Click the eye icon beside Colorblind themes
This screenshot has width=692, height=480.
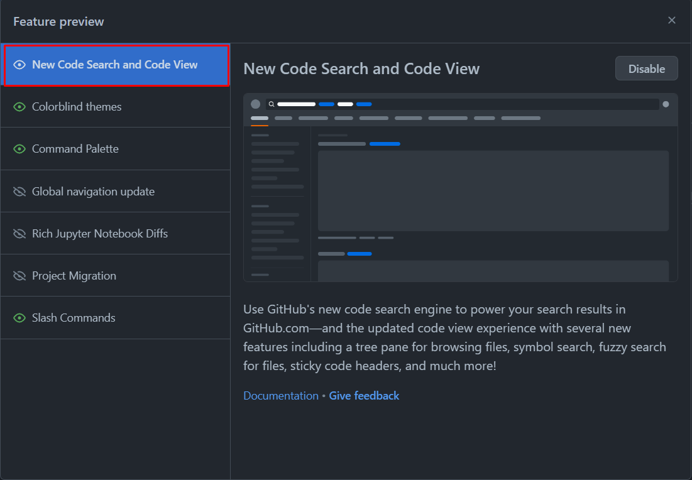pyautogui.click(x=19, y=107)
